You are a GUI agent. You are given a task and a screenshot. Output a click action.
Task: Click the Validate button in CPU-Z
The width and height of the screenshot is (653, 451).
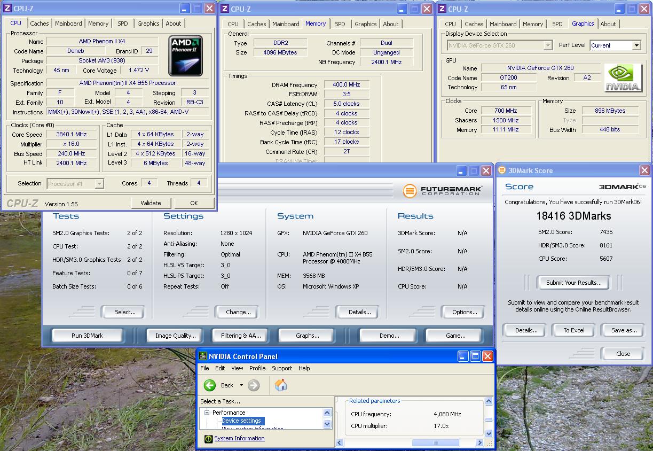point(151,203)
